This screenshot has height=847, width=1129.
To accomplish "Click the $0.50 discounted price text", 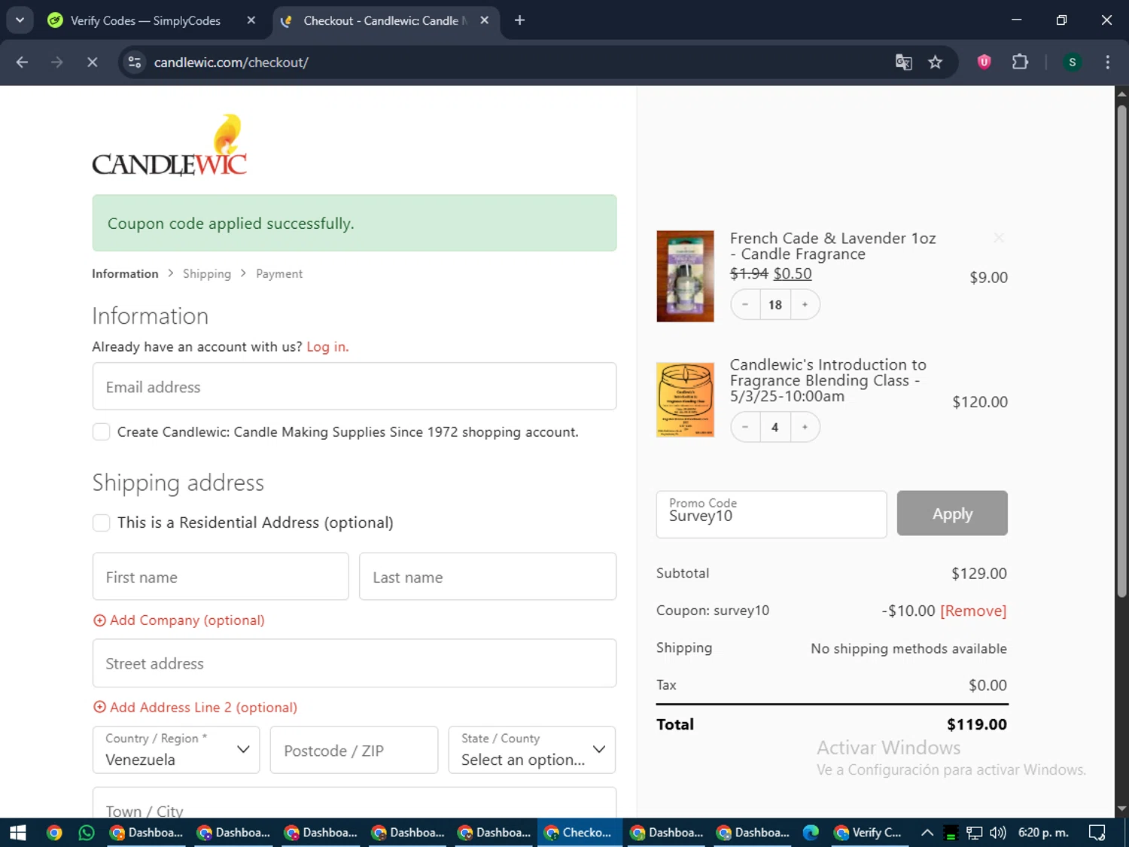I will click(x=793, y=274).
